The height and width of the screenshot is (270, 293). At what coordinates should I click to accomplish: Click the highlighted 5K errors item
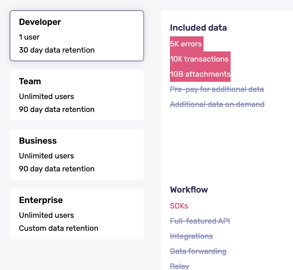(186, 44)
